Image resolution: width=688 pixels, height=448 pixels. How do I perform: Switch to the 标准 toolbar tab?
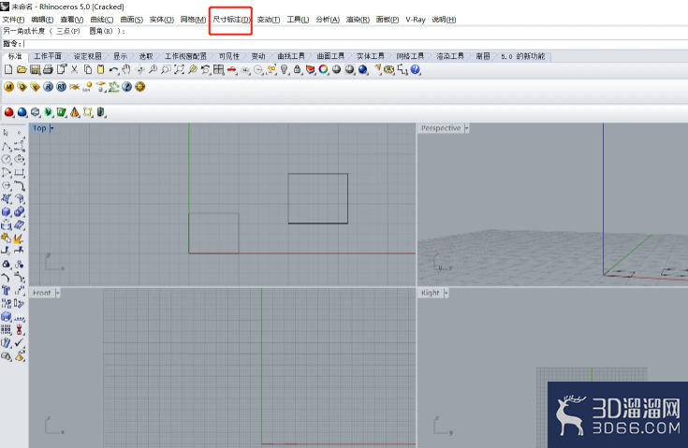point(15,56)
